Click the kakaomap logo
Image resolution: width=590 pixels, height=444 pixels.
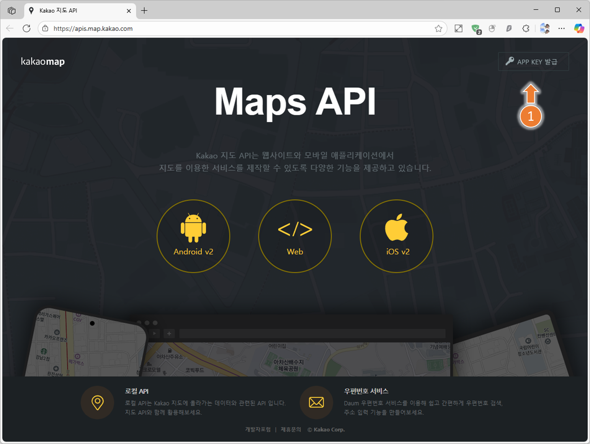tap(43, 62)
